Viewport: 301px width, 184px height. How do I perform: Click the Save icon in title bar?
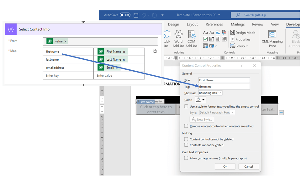[136, 15]
